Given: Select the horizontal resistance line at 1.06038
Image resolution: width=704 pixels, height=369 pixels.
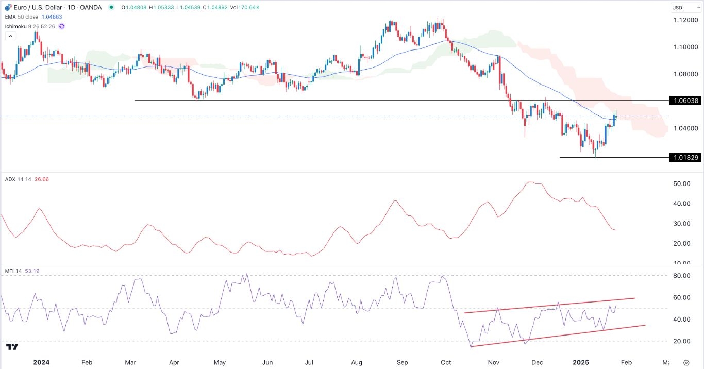Looking at the screenshot, I should (361, 100).
